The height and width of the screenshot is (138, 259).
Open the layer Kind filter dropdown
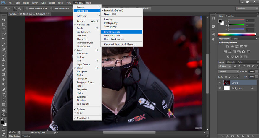coord(225,66)
